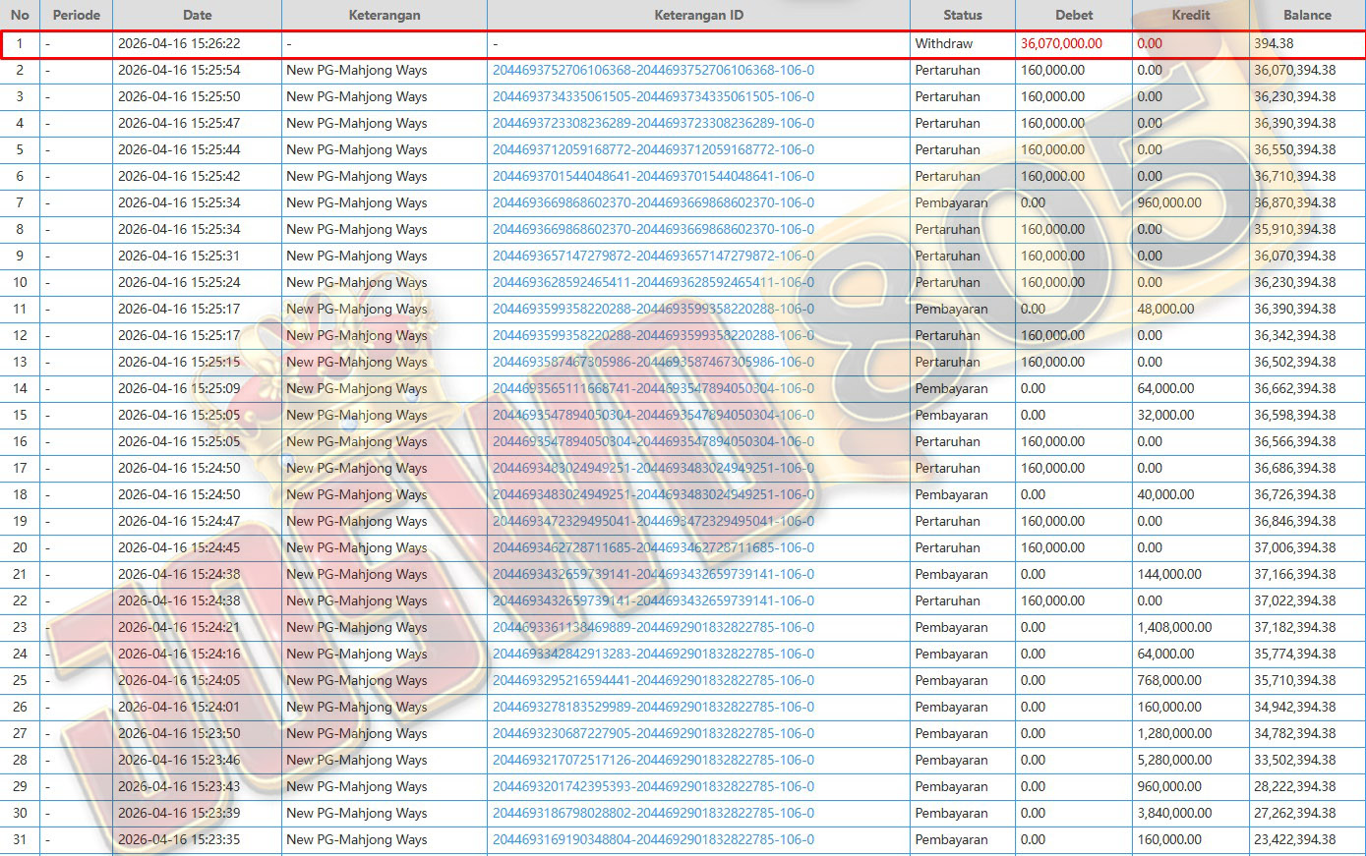1366x856 pixels.
Task: Open the Keterangan ID link in row 28
Action: coord(653,761)
